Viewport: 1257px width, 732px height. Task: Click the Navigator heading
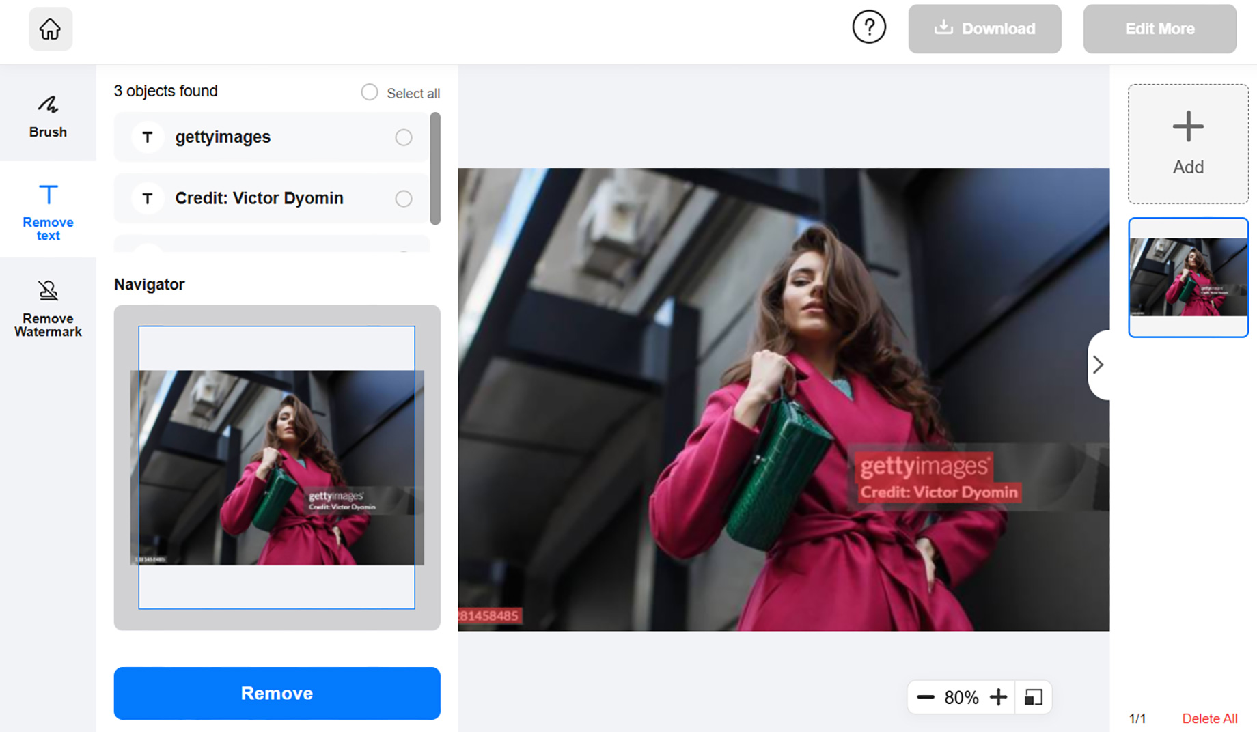point(149,284)
